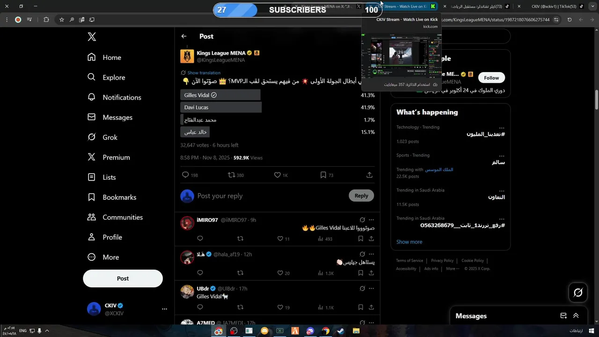
Task: Share the main post
Action: coord(369,175)
